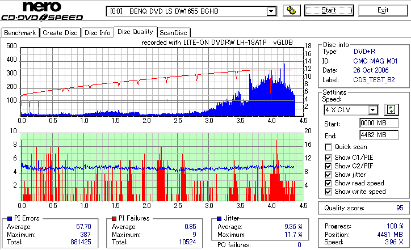Viewport: 411px width, 250px height.
Task: Click the Quality score value 95
Action: (400, 208)
